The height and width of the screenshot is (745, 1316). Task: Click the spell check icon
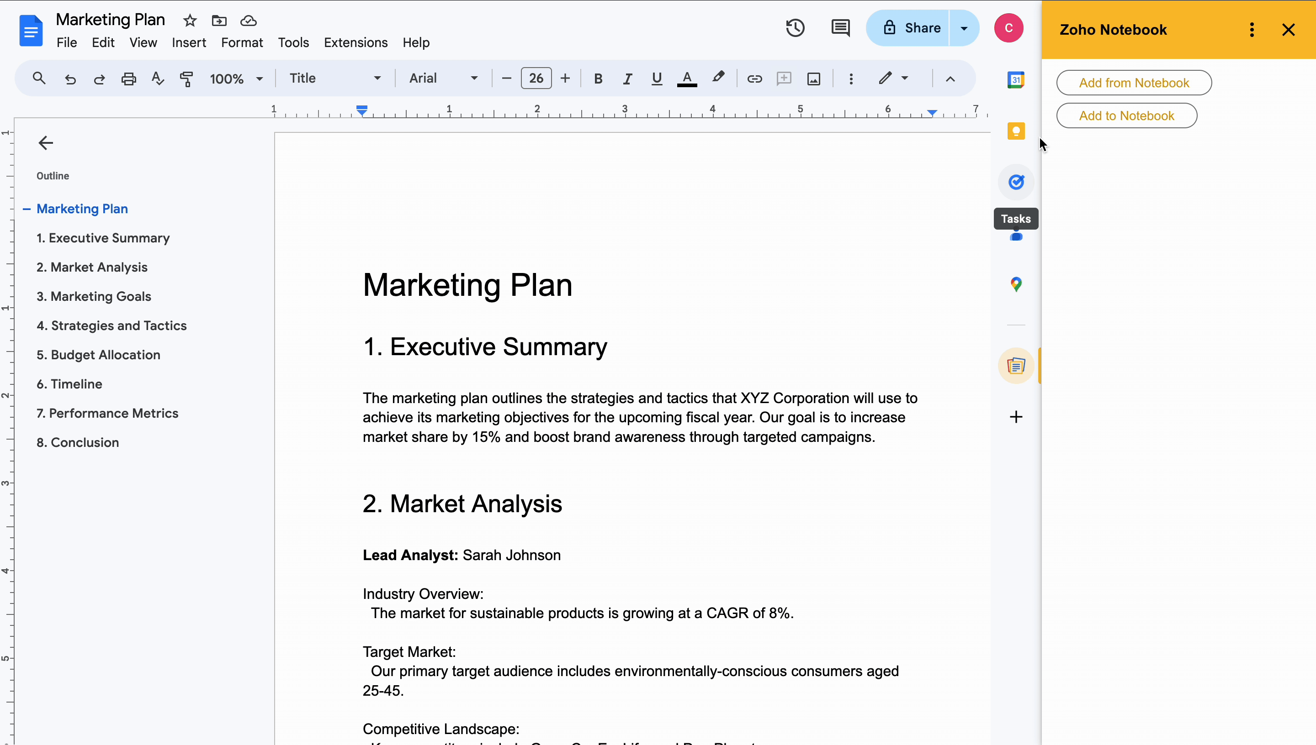point(157,79)
